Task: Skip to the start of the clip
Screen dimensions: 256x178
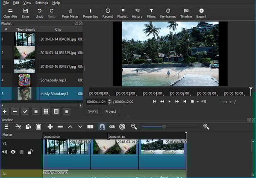Action: pos(154,102)
